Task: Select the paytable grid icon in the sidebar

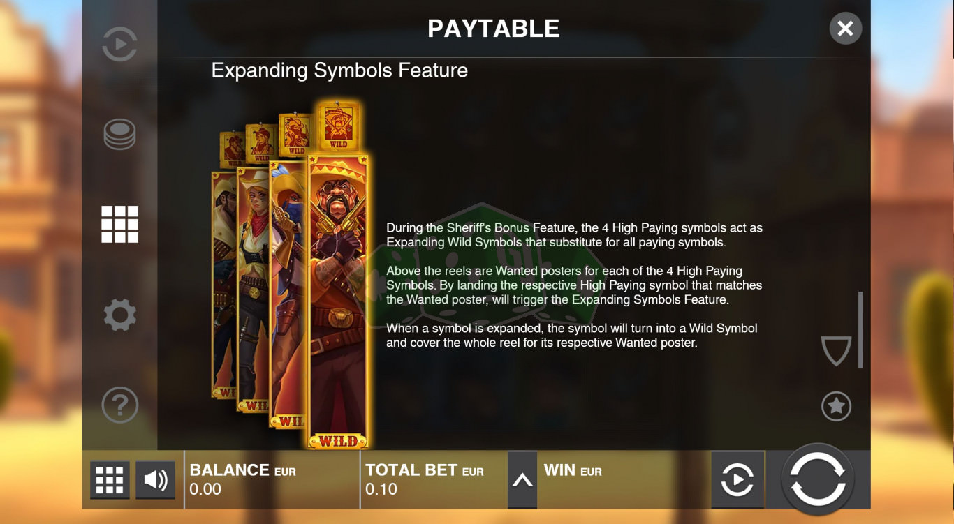Action: click(x=119, y=224)
